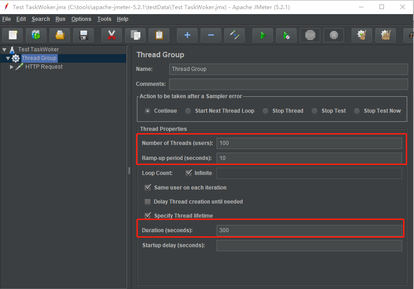Maximize the JMeter window
This screenshot has width=414, height=289.
pyautogui.click(x=382, y=7)
